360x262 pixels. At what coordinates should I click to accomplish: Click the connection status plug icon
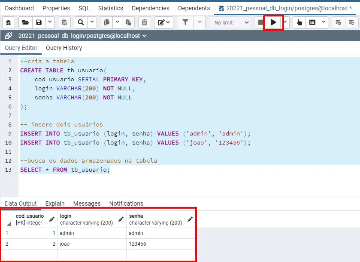click(x=9, y=36)
